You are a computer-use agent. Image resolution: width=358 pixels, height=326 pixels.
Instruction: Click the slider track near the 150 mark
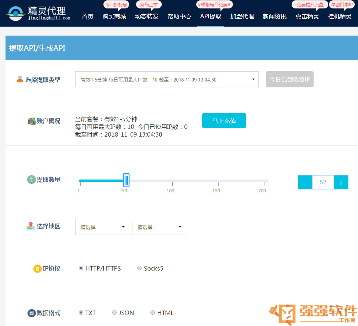[218, 181]
